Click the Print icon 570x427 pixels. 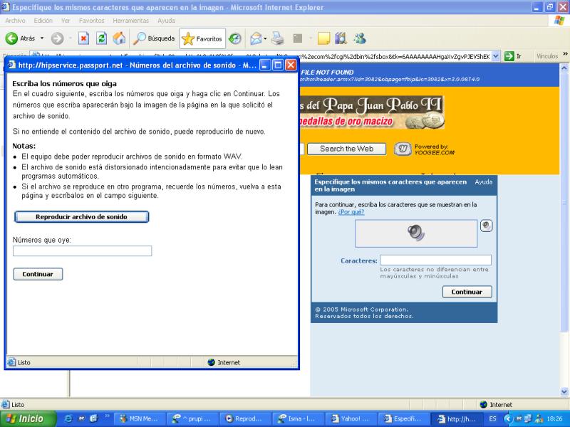277,38
